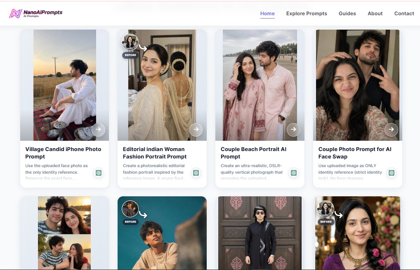Screen dimensions: 420x270
Task: Click ChatGPT icon on Couple Photo Face Swap card
Action: pos(392,173)
